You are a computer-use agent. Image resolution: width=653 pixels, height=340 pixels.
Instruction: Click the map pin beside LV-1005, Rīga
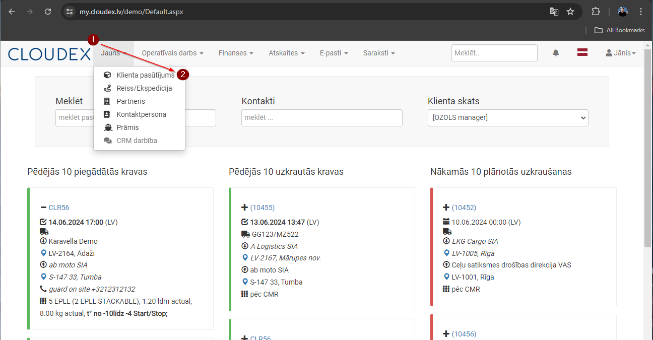click(446, 253)
